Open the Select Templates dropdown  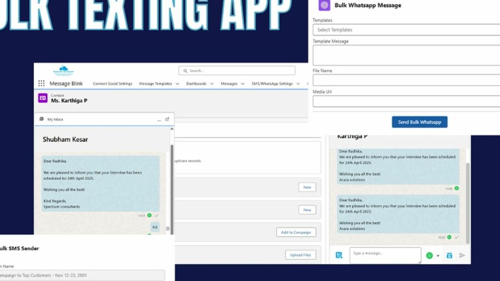tap(406, 30)
